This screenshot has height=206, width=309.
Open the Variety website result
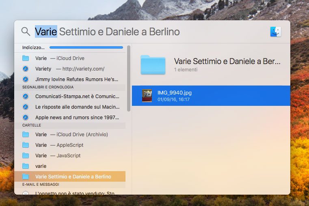click(x=70, y=69)
